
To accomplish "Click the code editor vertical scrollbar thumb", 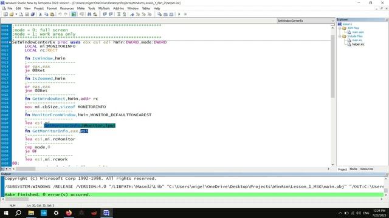I will pos(332,66).
